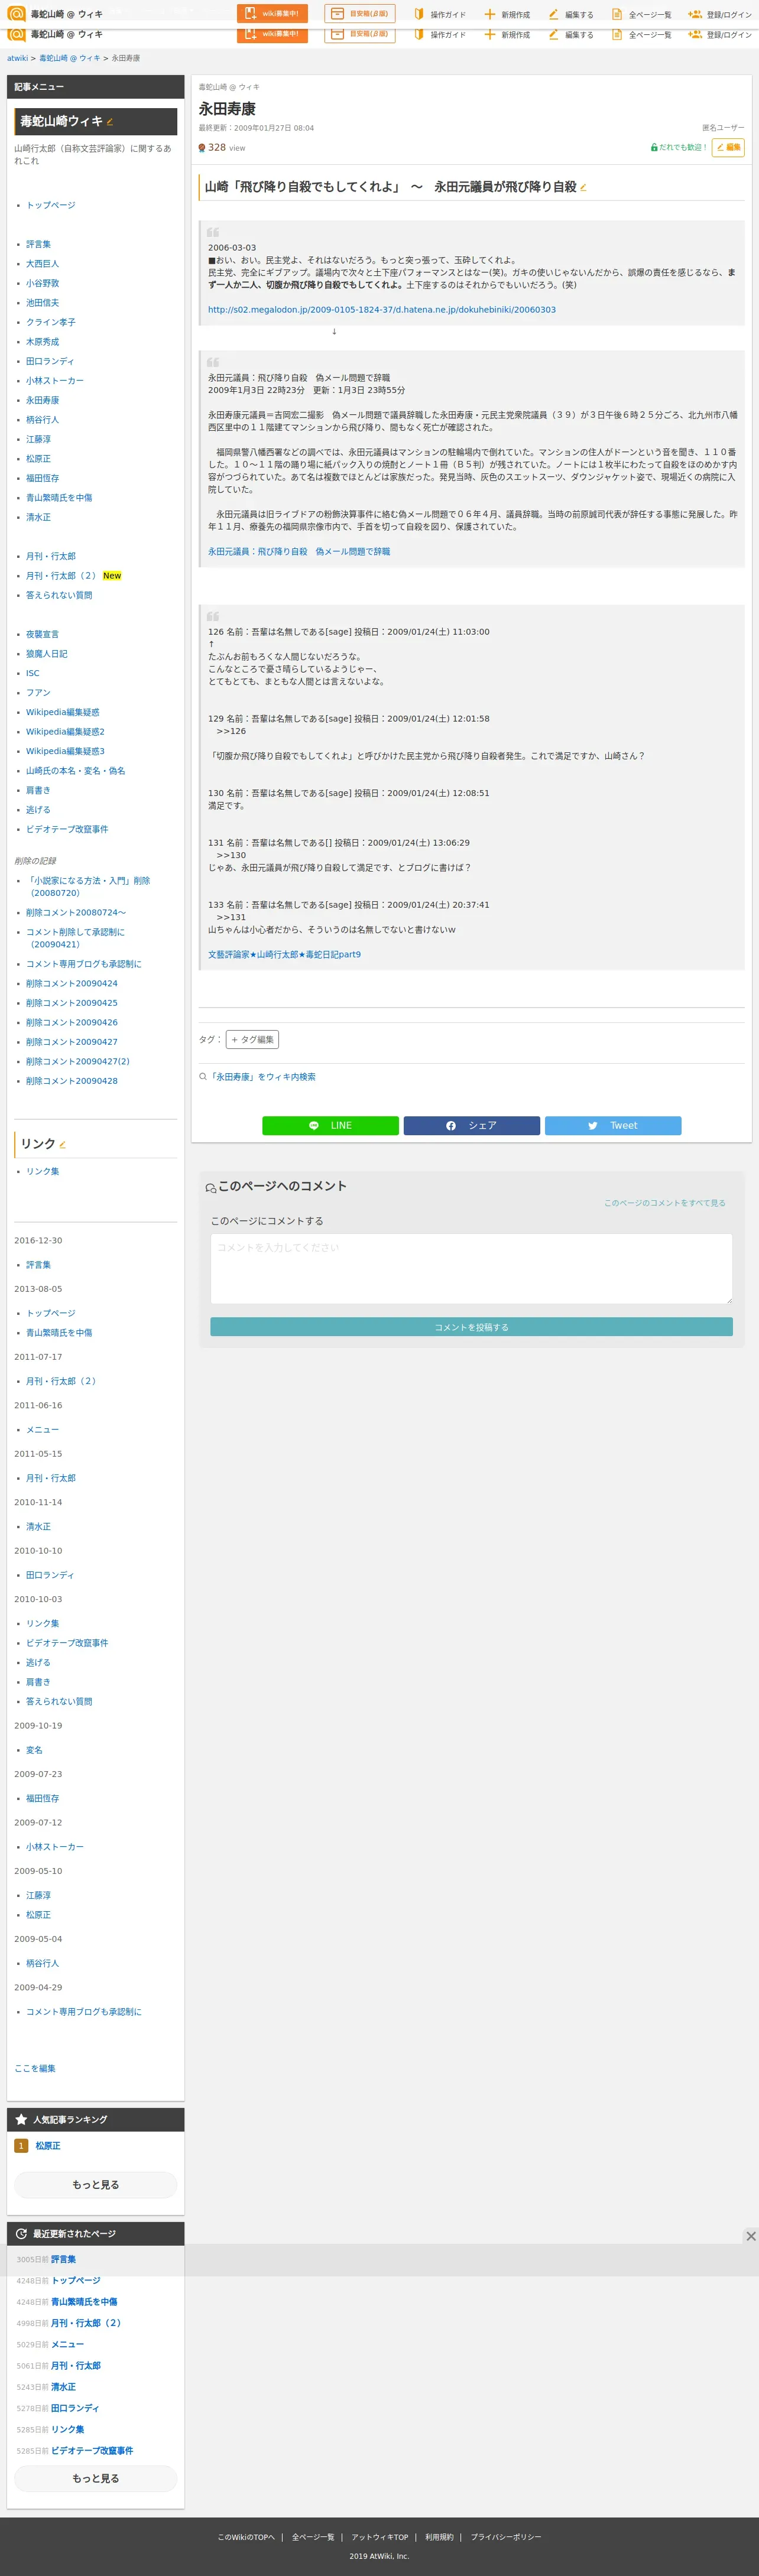The image size is (759, 2576).
Task: Click the pencil icon beside the 飛び降り自殺 section heading
Action: (x=583, y=187)
